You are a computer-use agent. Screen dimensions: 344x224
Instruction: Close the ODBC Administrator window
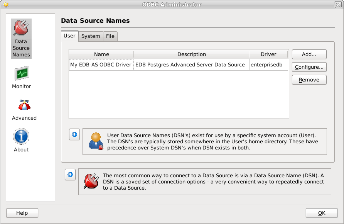pos(338,4)
